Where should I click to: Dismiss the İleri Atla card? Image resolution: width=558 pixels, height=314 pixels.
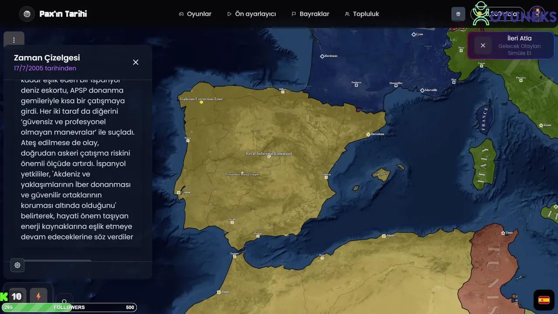coord(483,45)
